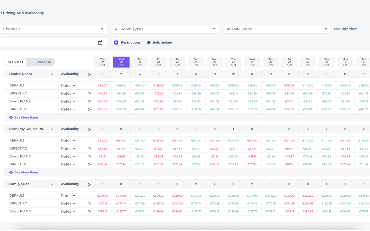The width and height of the screenshot is (370, 231).
Task: Switch the toggle to Collapse
Action: pos(44,62)
